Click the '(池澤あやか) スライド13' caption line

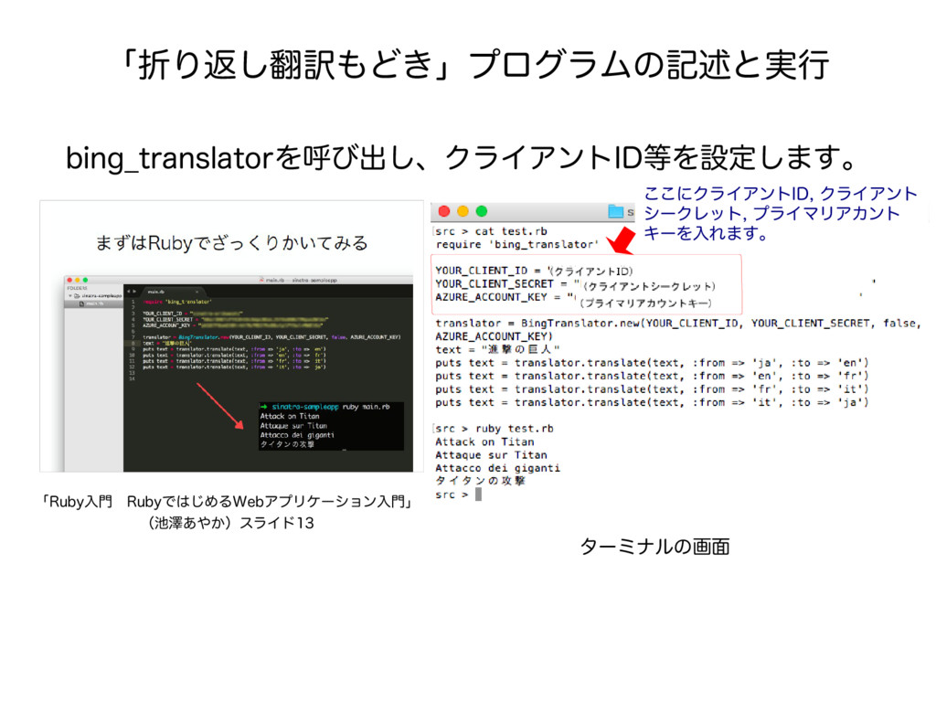pyautogui.click(x=230, y=523)
